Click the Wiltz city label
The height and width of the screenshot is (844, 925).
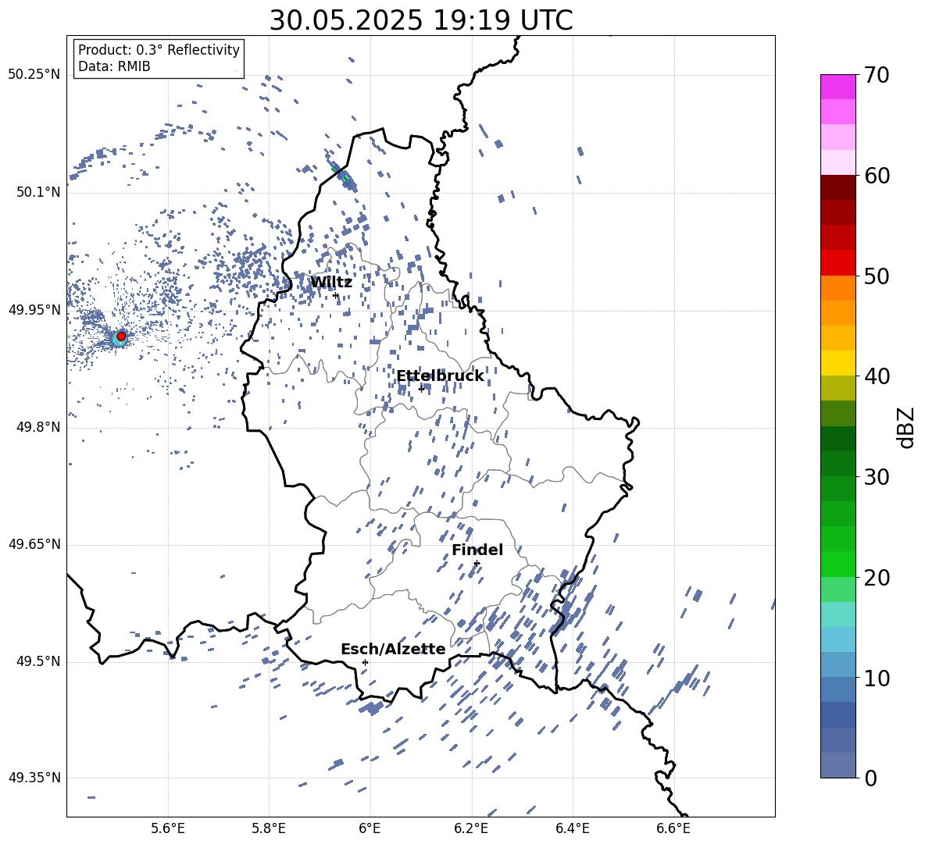pyautogui.click(x=331, y=283)
